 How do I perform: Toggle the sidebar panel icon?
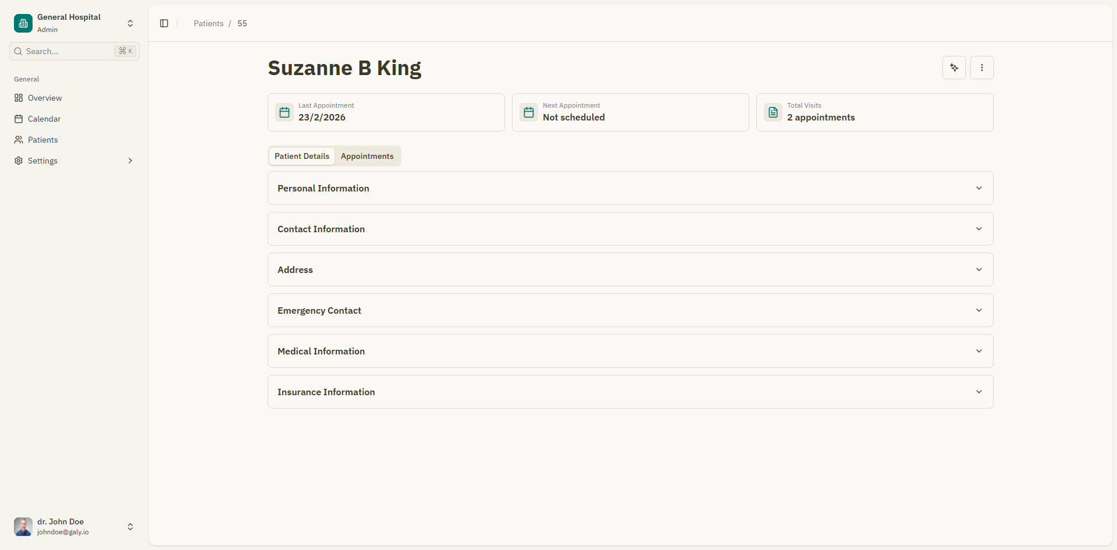163,23
